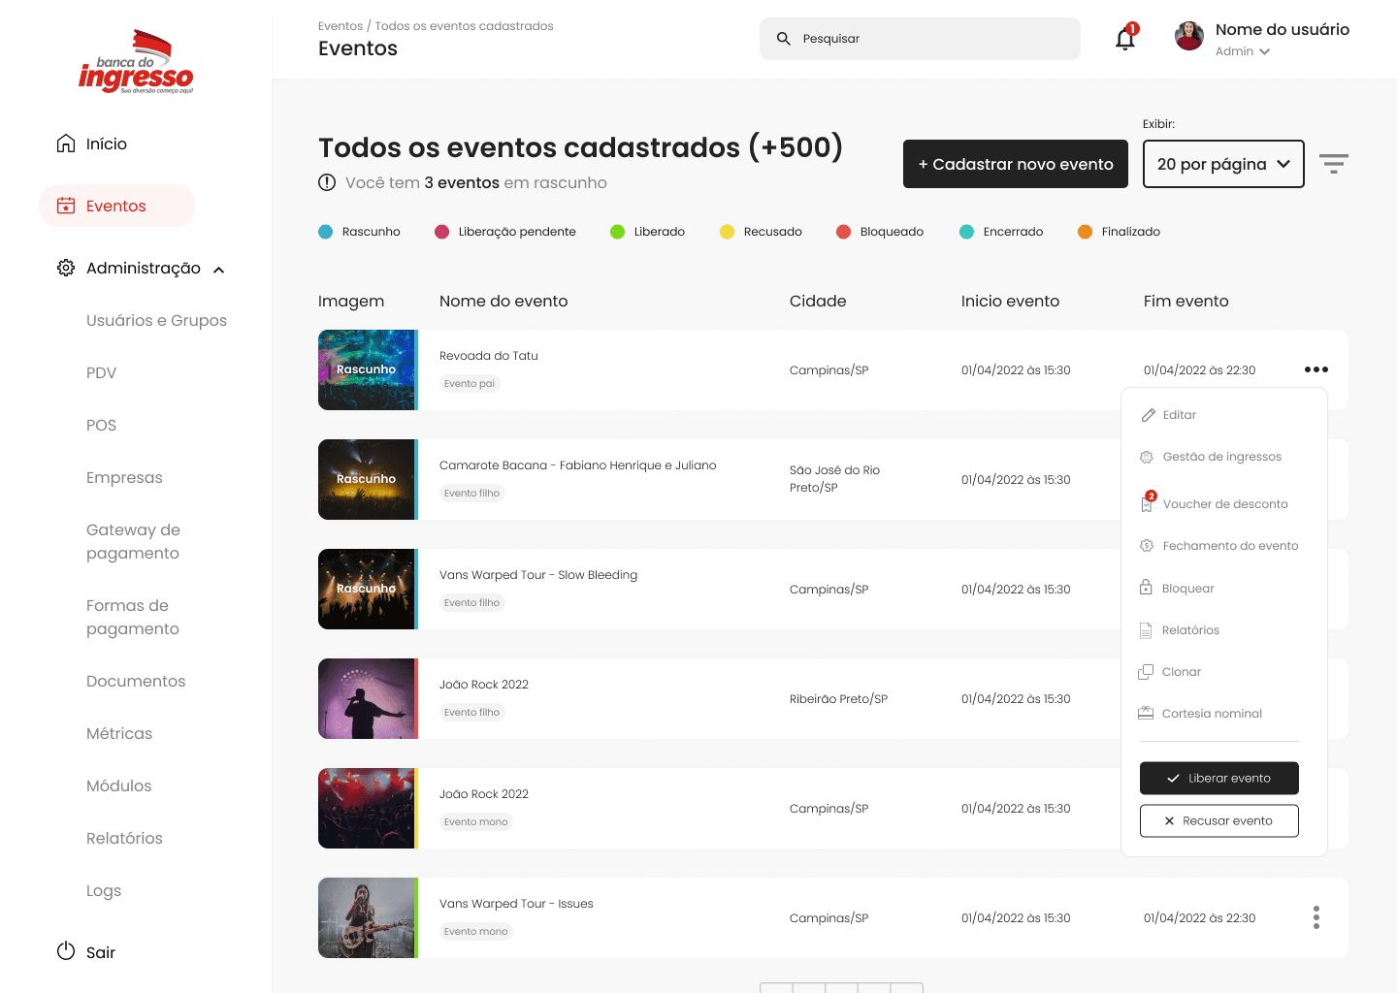Click the Sair power icon
Screen dimensions: 1397x993
pos(66,951)
